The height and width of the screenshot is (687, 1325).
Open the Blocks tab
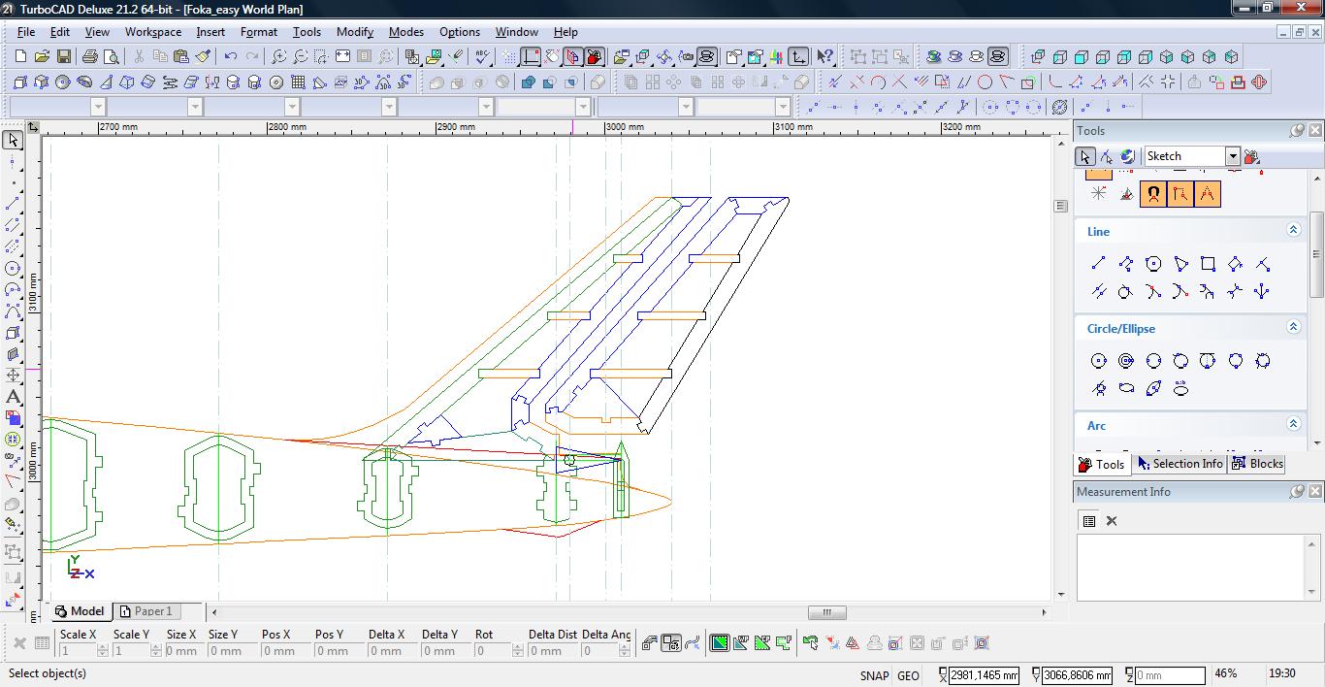(x=1257, y=464)
